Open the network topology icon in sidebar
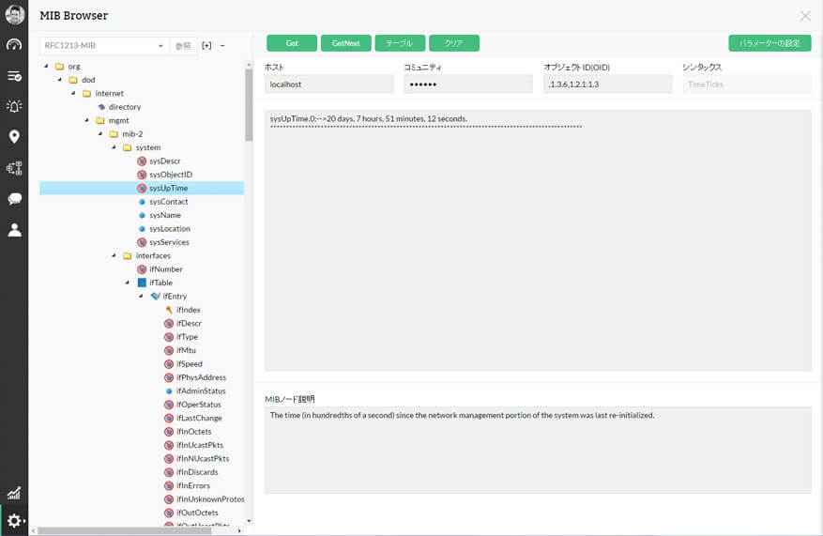823x536 pixels. click(x=14, y=168)
